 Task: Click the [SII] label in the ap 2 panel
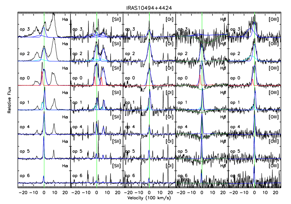(116, 44)
